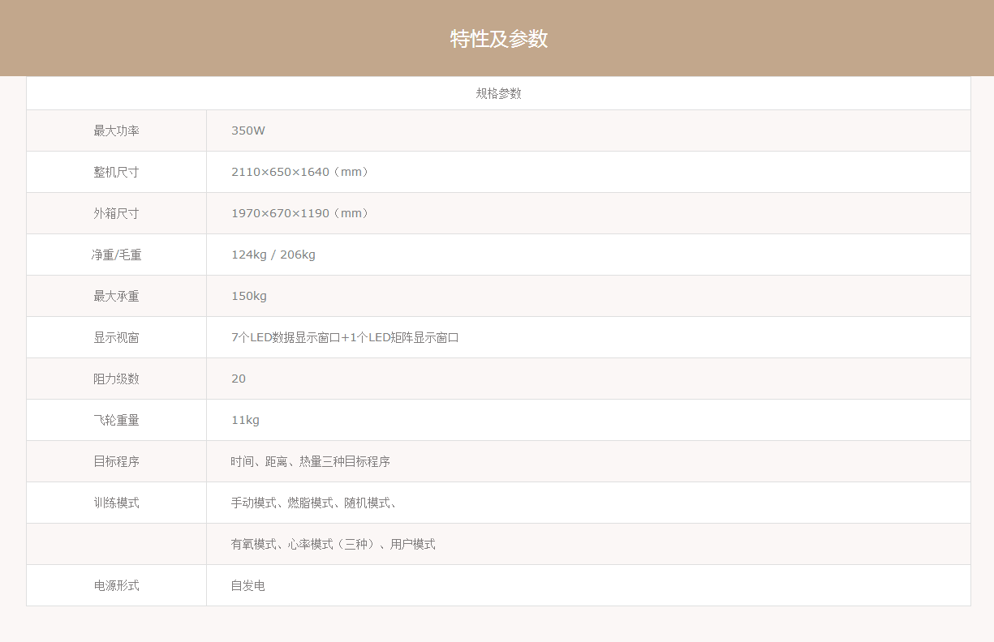Screen dimensions: 994x642
Task: Click the 最大承重 label
Action: 116,296
